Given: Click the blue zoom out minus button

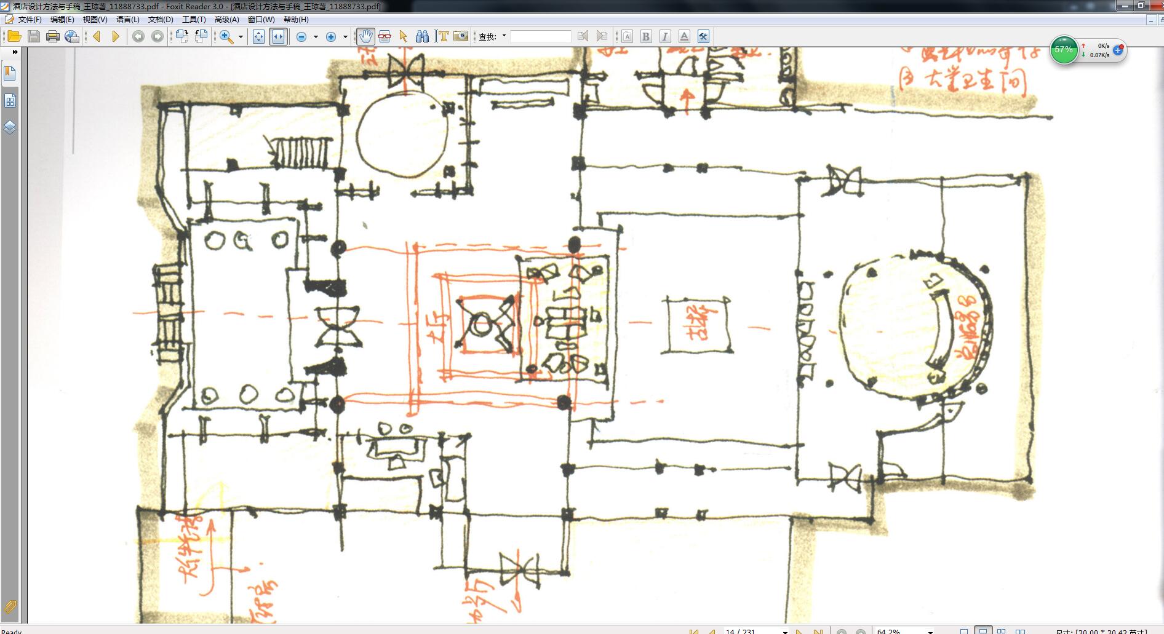Looking at the screenshot, I should (x=301, y=37).
